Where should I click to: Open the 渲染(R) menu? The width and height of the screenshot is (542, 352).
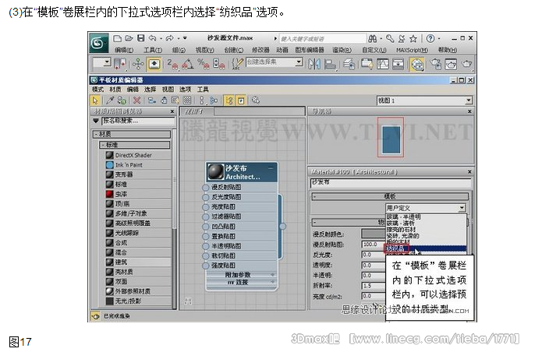tap(342, 51)
